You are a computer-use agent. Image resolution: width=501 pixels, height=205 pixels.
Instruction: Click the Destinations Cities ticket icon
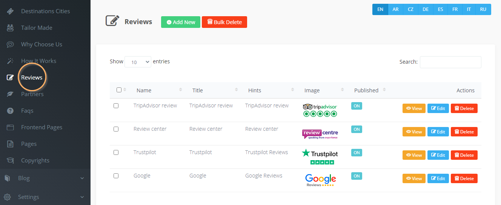pyautogui.click(x=10, y=11)
